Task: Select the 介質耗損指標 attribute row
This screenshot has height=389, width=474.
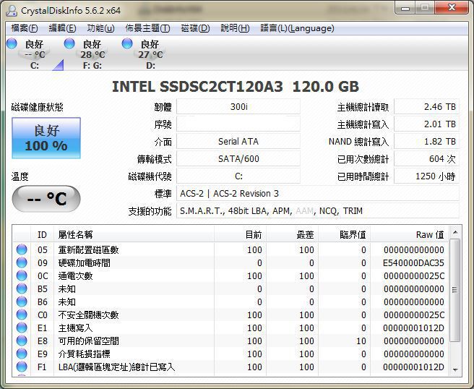Action: [x=231, y=354]
